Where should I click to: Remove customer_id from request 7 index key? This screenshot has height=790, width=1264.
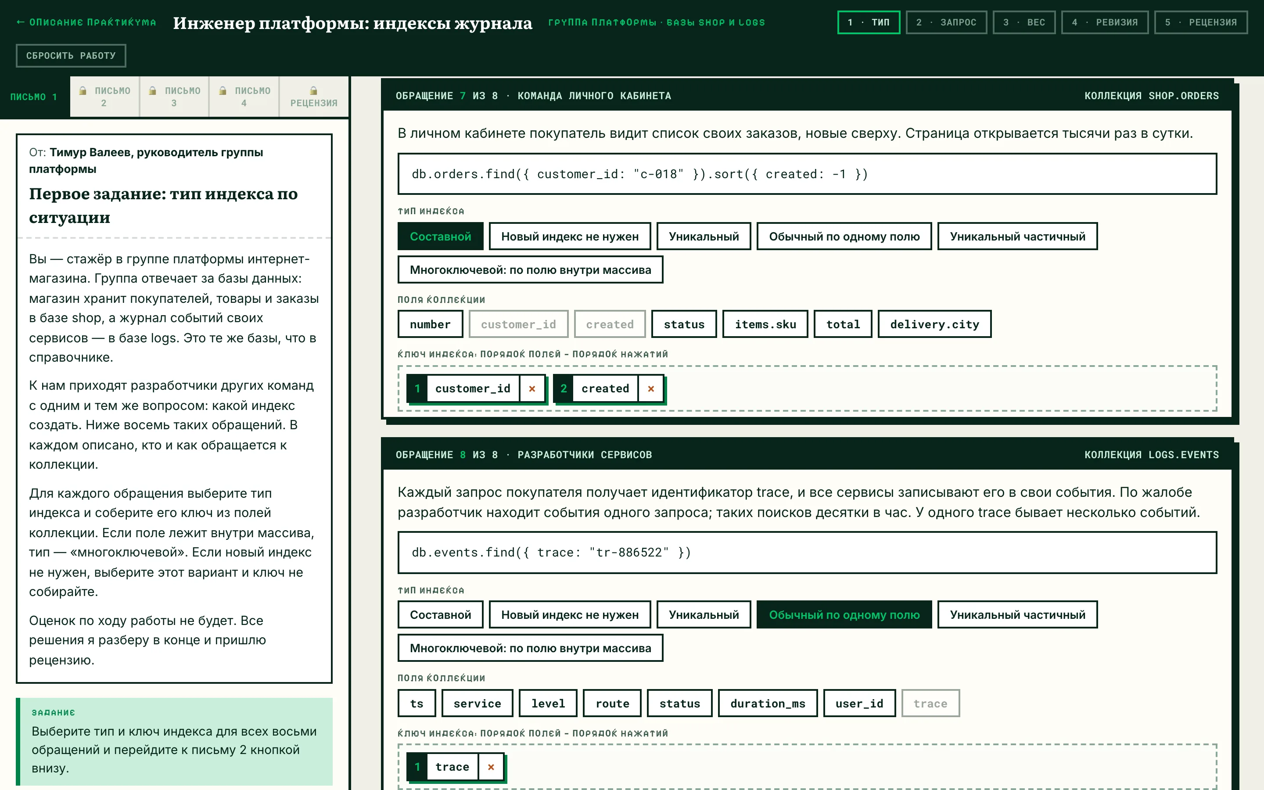(x=532, y=389)
